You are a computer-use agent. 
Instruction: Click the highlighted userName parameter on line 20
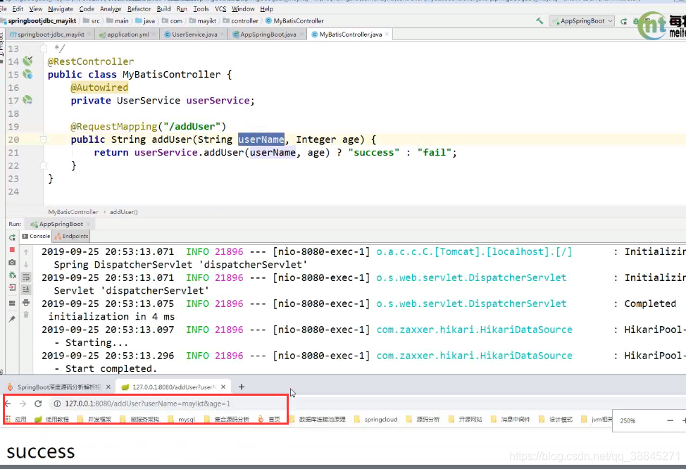[x=261, y=139]
